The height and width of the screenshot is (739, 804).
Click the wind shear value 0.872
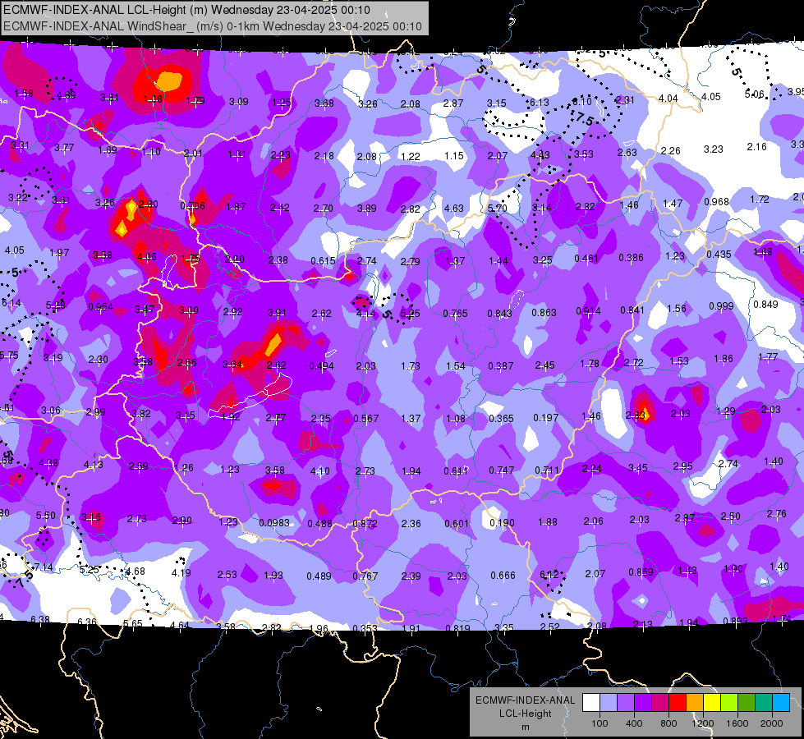pyautogui.click(x=365, y=524)
